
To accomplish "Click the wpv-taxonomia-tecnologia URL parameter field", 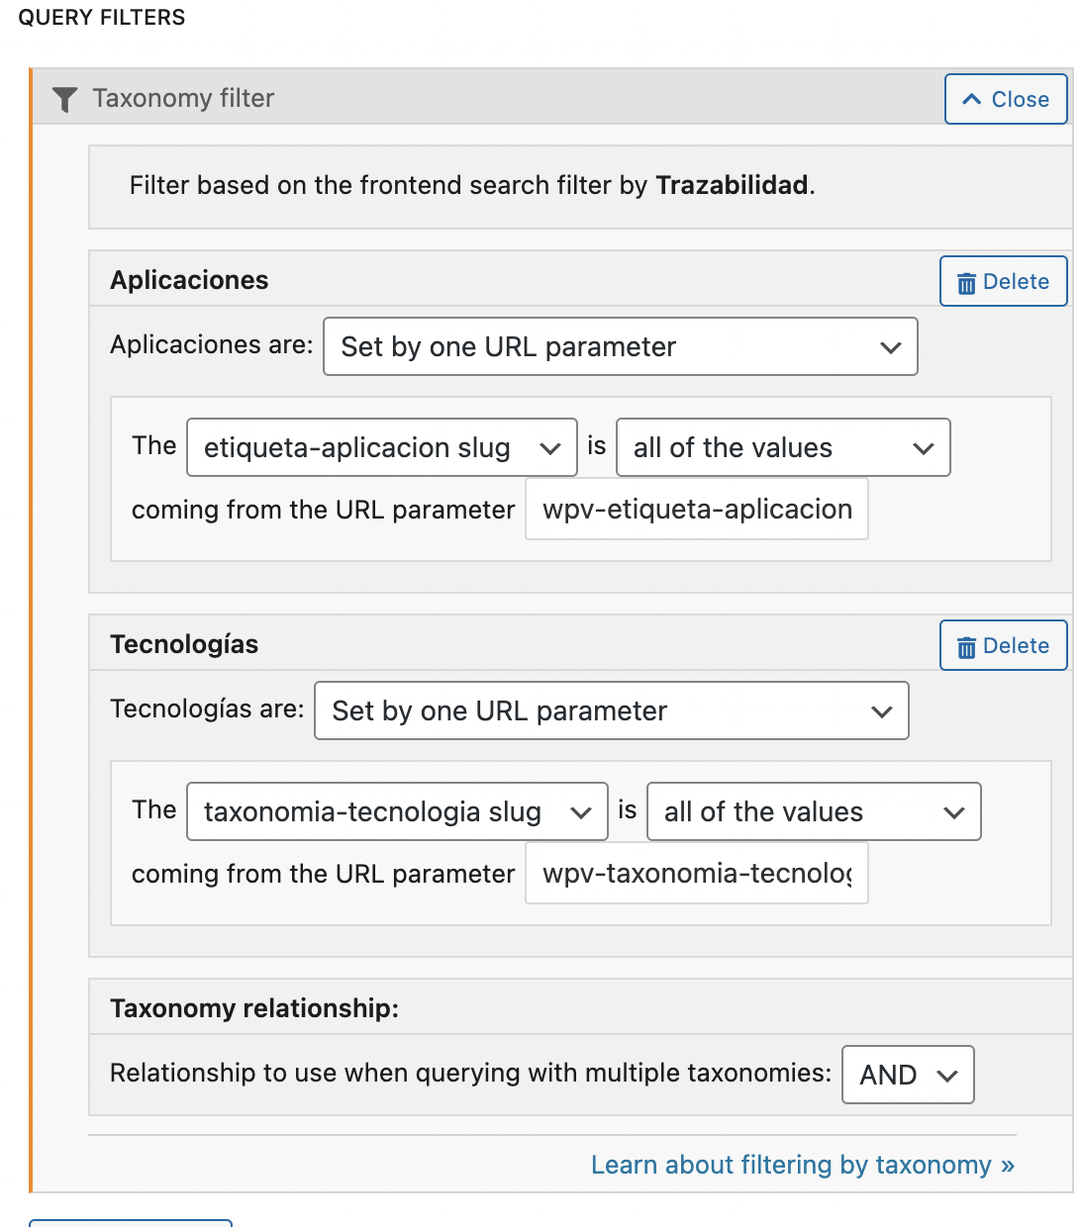I will 697,873.
